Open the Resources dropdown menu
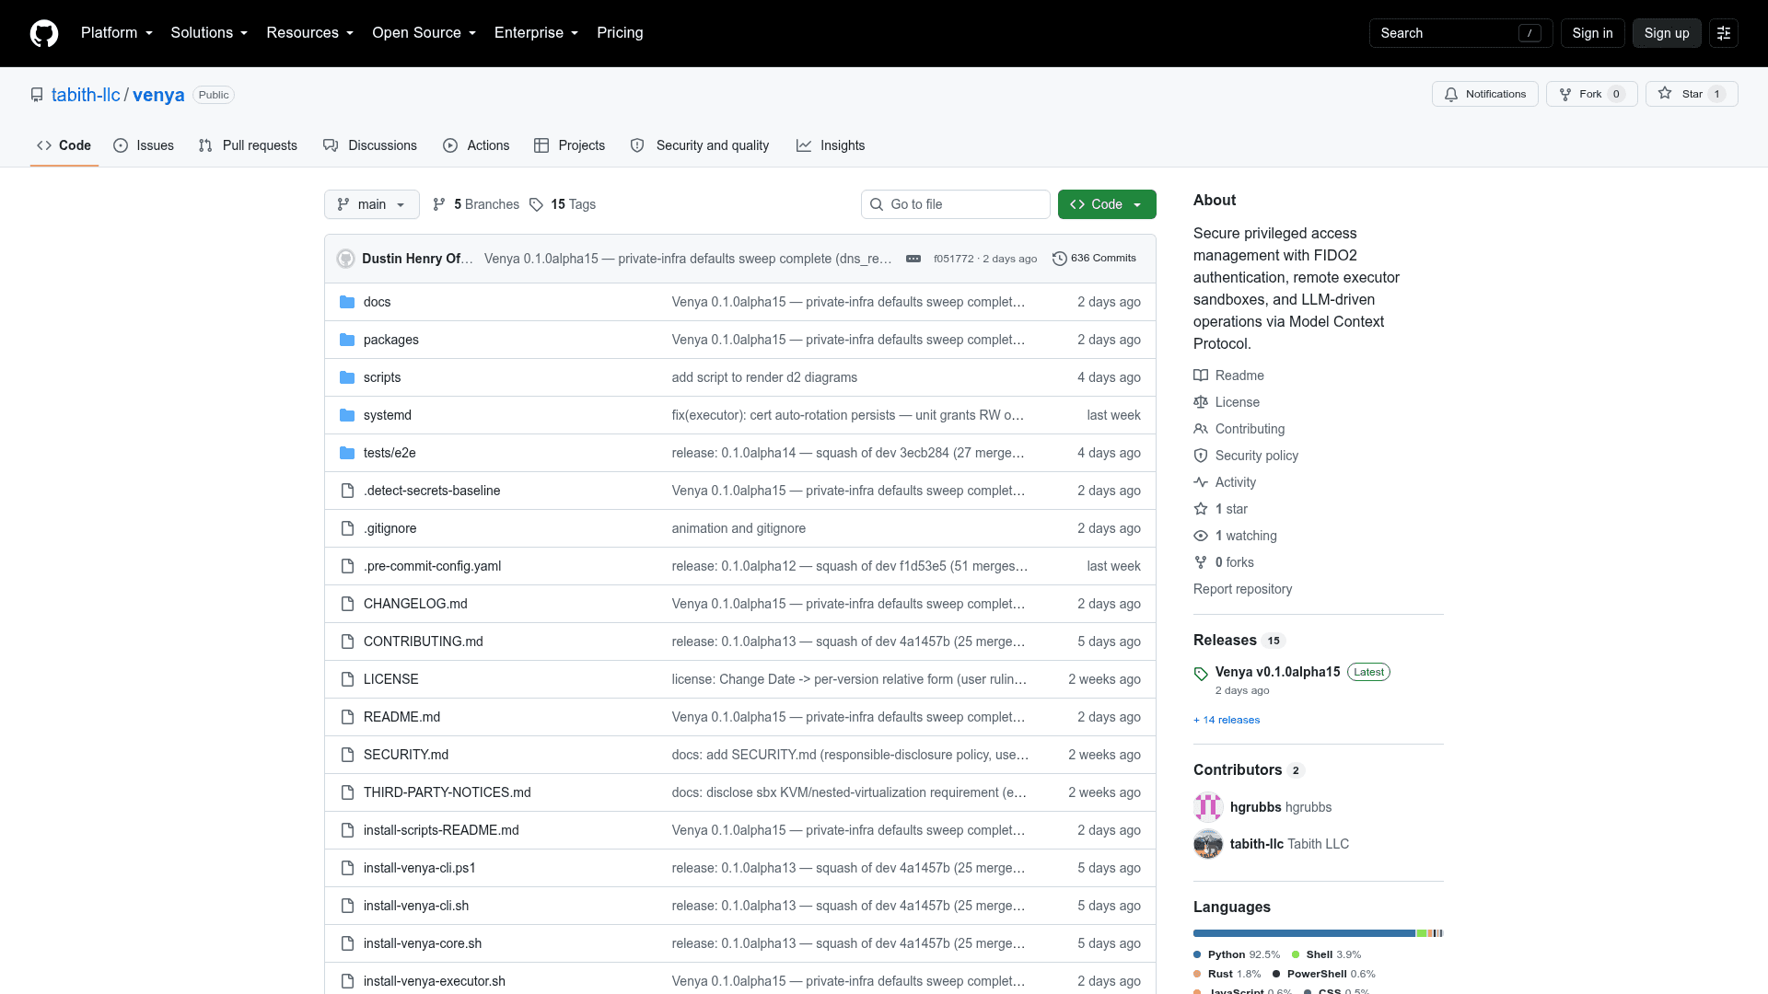 click(x=310, y=33)
